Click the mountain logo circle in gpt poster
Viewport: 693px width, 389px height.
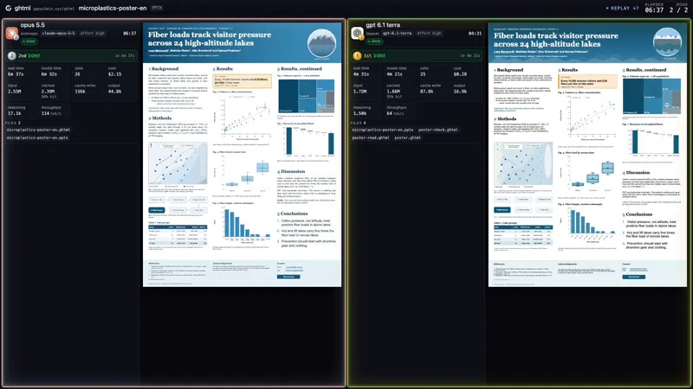[x=667, y=42]
